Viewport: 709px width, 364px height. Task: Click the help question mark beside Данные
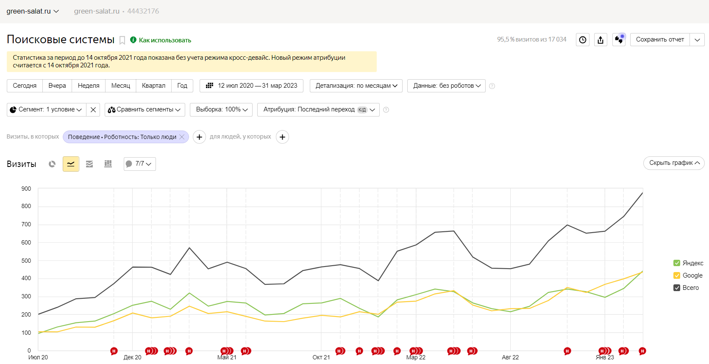[492, 86]
